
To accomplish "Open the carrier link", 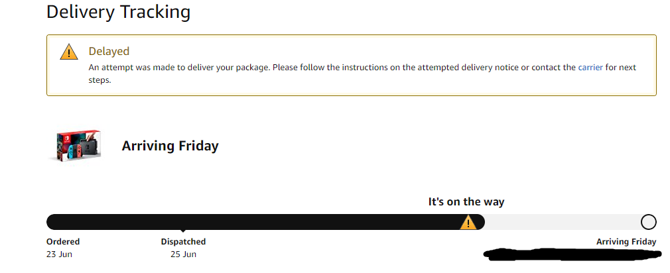I will coord(590,68).
